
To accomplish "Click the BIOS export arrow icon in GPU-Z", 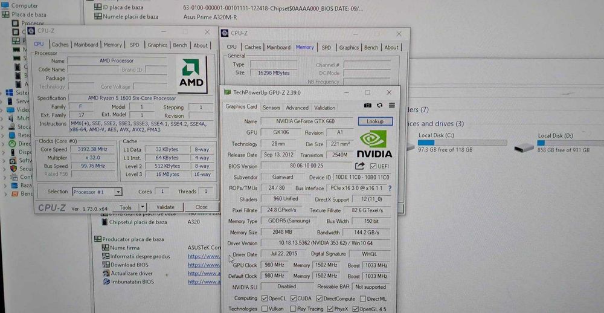I will [x=360, y=166].
